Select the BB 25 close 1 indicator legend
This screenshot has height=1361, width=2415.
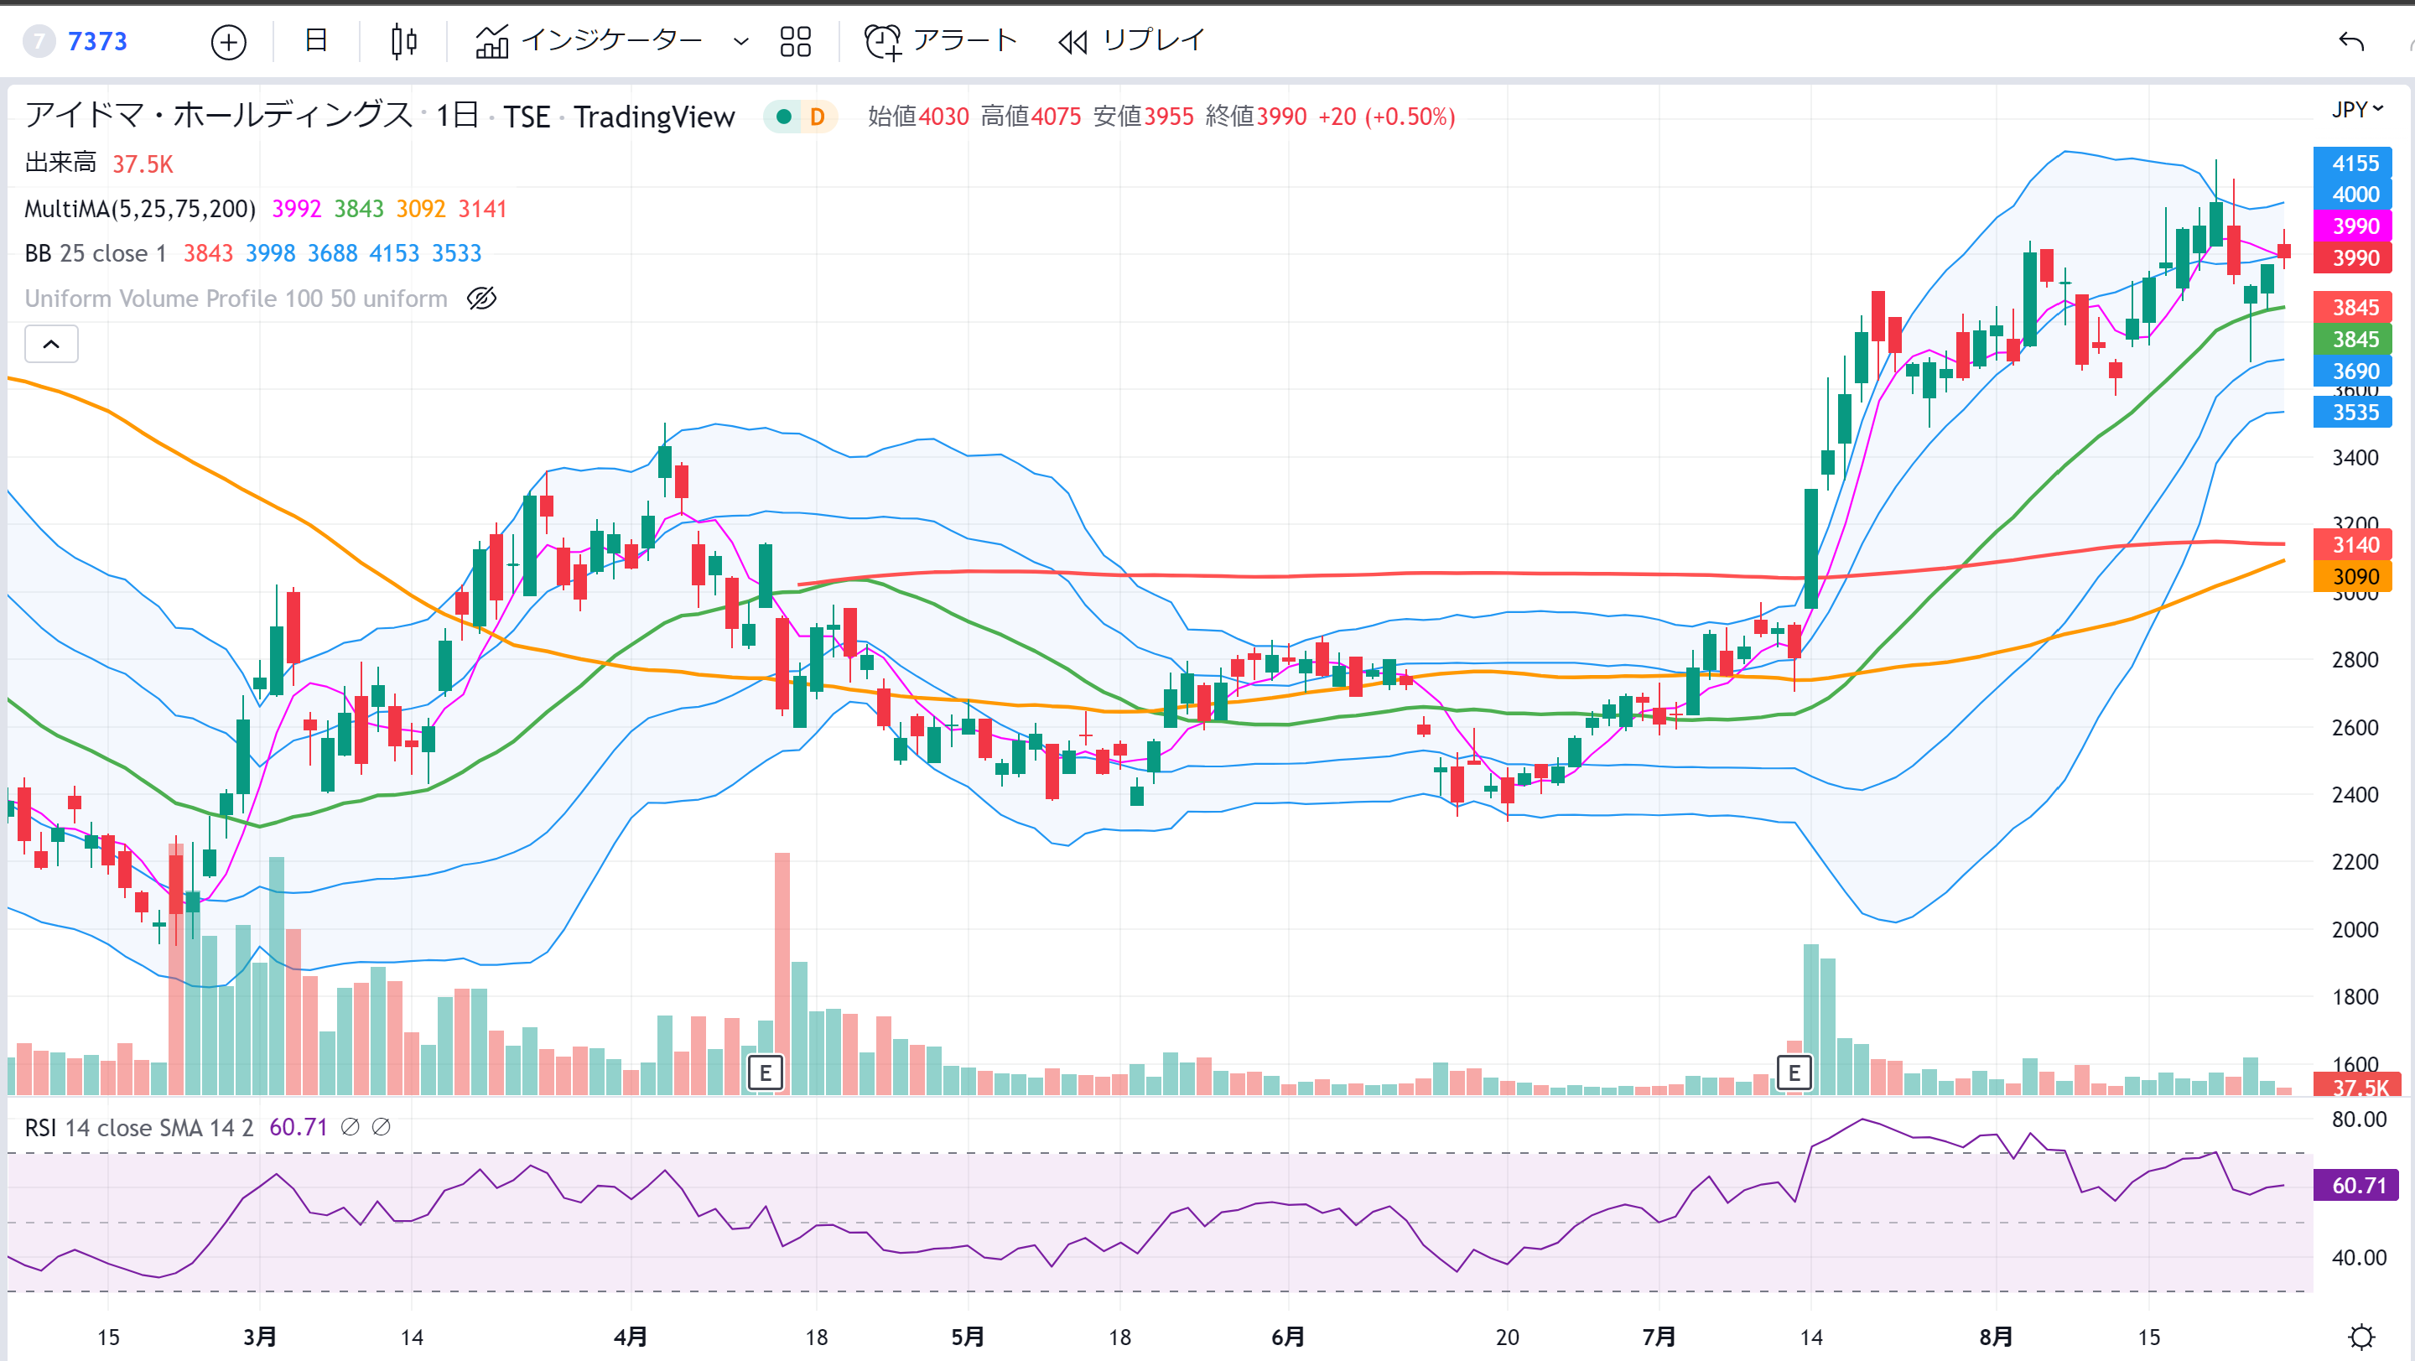click(96, 253)
